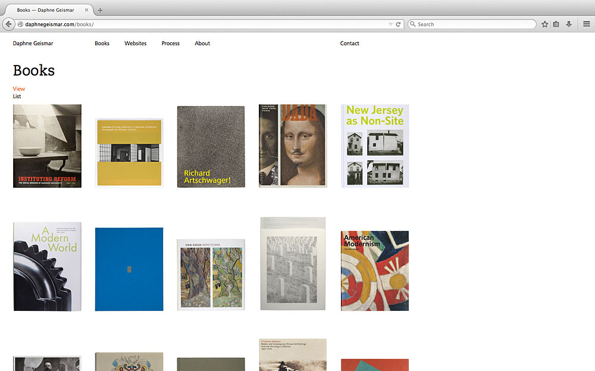
Task: Open the Richard Artschwager! book cover
Action: [x=211, y=146]
